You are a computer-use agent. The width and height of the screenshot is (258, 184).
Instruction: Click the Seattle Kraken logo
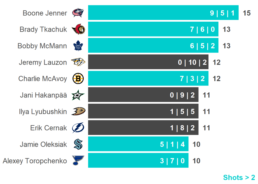[x=78, y=144]
